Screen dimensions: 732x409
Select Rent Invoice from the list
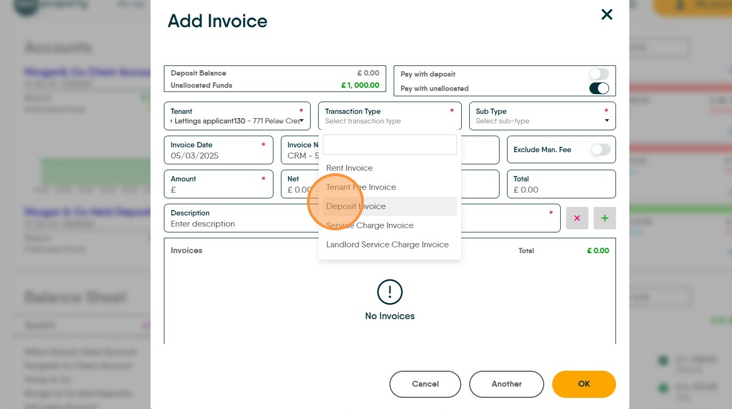point(350,168)
